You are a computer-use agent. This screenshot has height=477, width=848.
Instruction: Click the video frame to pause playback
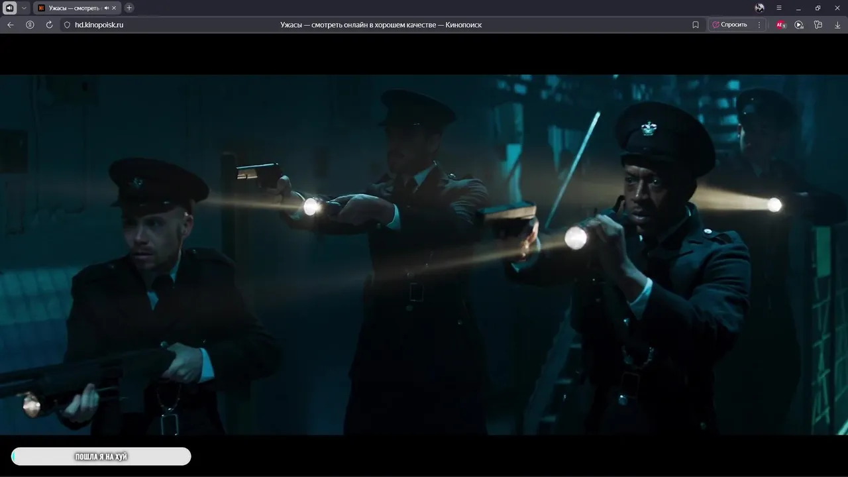click(x=424, y=254)
